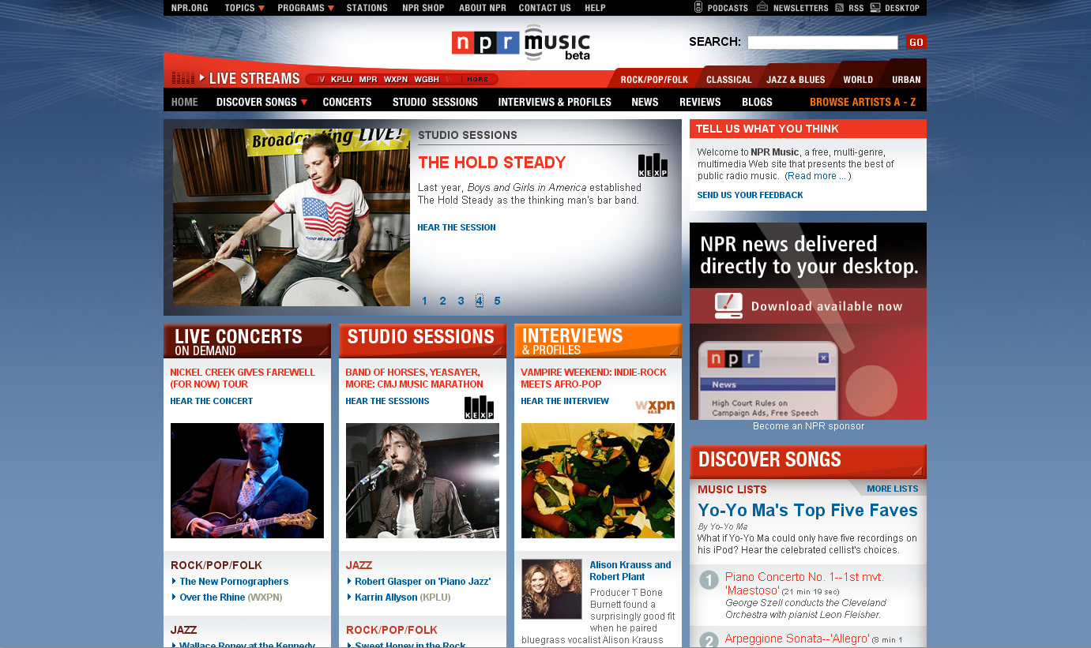The image size is (1091, 648).
Task: Click the Newsletters envelope icon
Action: click(762, 7)
